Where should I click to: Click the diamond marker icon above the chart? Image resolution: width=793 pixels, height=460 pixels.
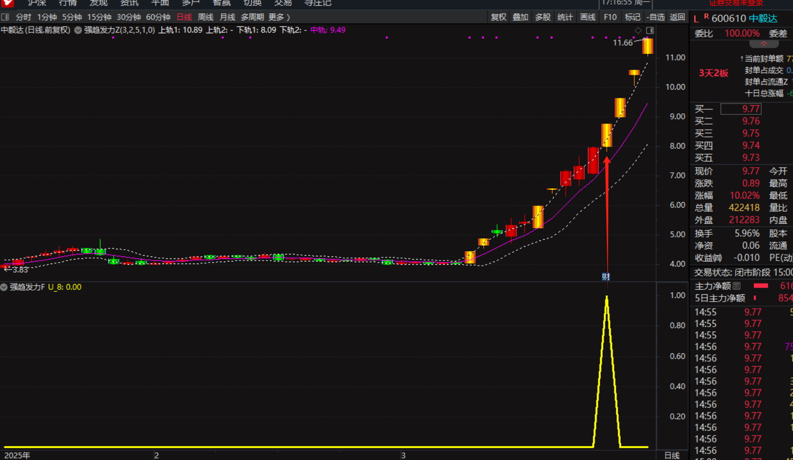[638, 31]
